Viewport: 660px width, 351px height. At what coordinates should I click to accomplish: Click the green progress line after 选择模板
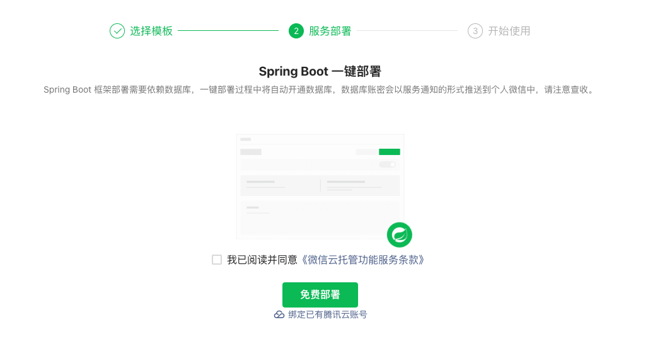pyautogui.click(x=228, y=31)
